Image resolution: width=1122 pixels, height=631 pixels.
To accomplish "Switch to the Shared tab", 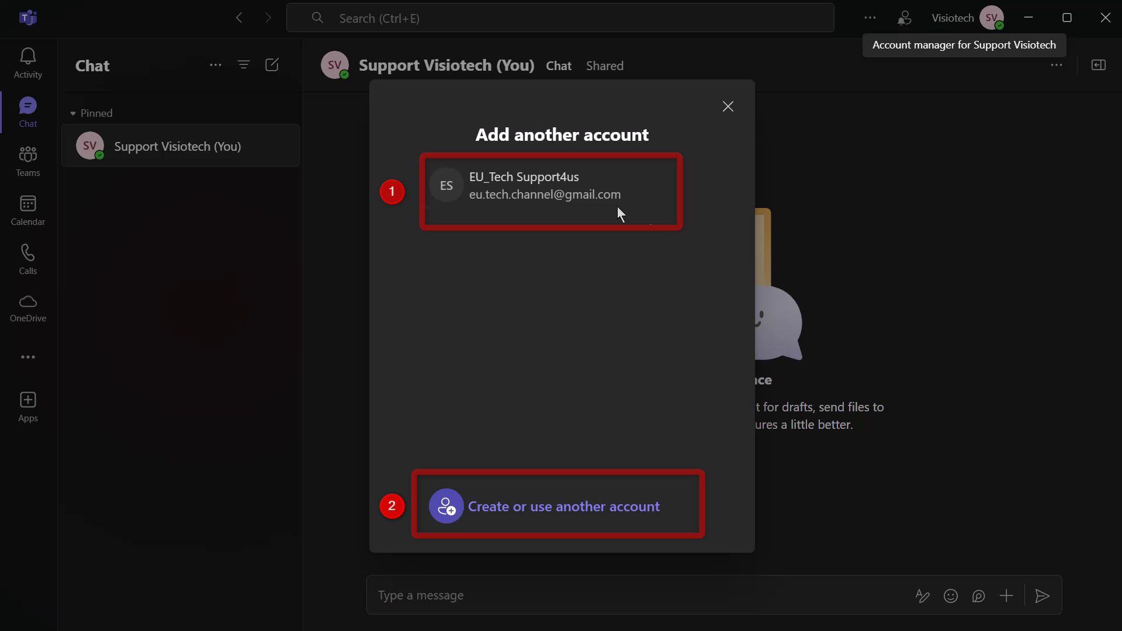I will coord(605,65).
